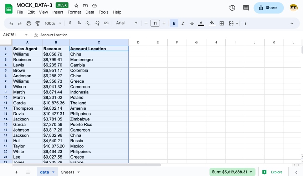The width and height of the screenshot is (303, 176).
Task: Check cloud document status icon
Action: point(94,6)
